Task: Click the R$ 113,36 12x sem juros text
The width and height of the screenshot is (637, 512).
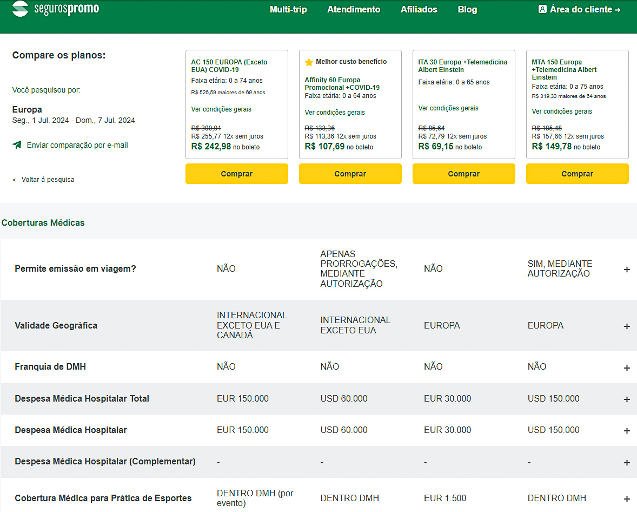Action: [x=341, y=136]
